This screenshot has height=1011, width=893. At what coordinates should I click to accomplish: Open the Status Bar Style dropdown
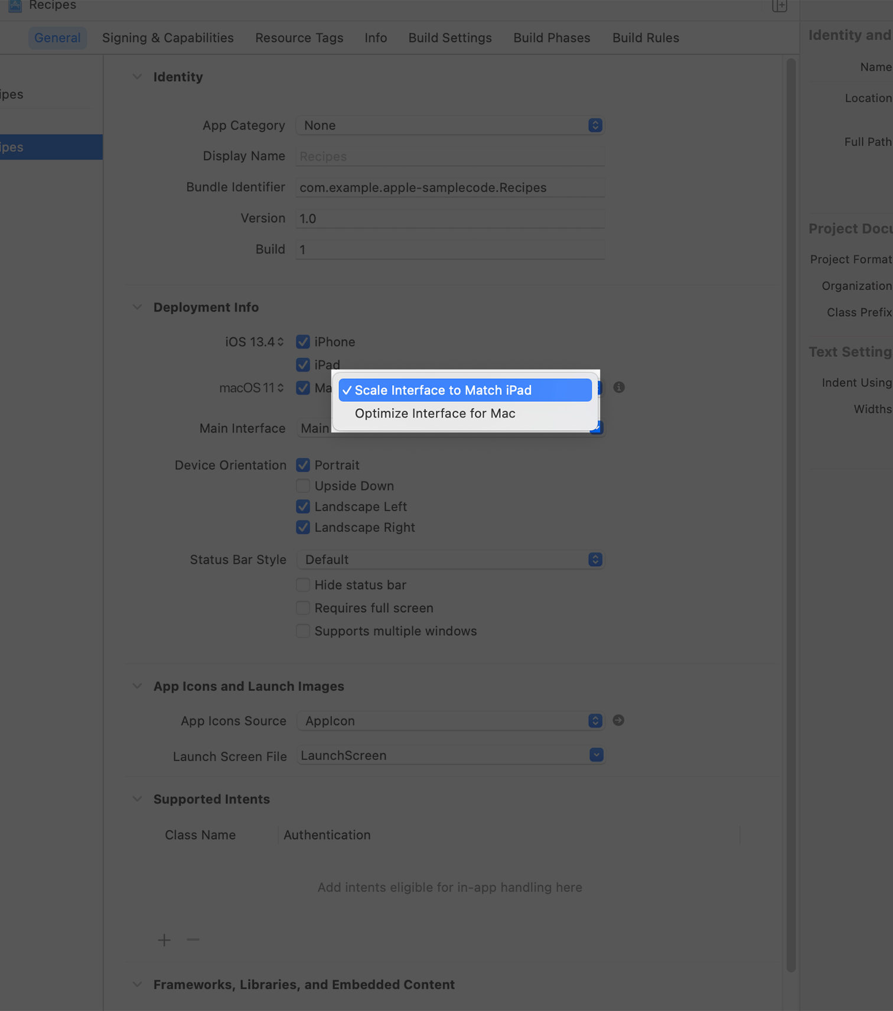click(449, 560)
